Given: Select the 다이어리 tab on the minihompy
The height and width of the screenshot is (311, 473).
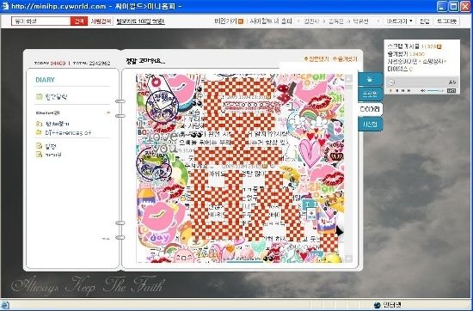Looking at the screenshot, I should coord(370,109).
